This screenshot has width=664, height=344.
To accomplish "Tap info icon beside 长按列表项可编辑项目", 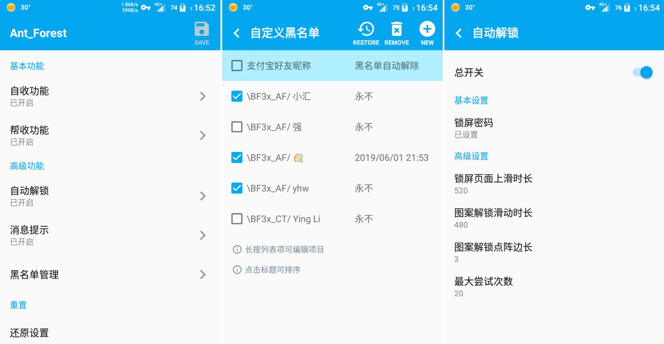I will 237,249.
